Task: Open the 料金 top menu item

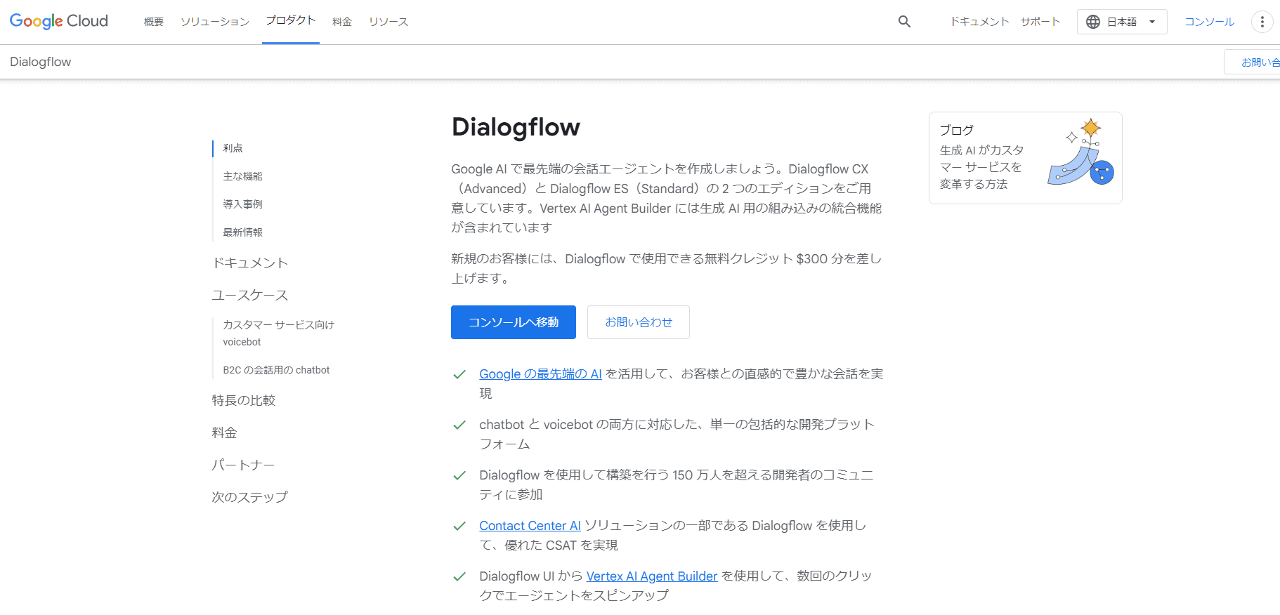Action: pyautogui.click(x=342, y=22)
